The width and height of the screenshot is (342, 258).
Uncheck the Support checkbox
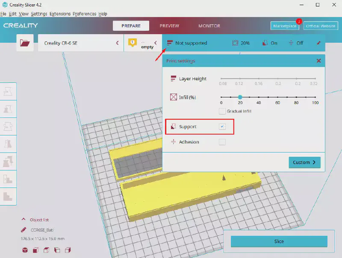(222, 127)
